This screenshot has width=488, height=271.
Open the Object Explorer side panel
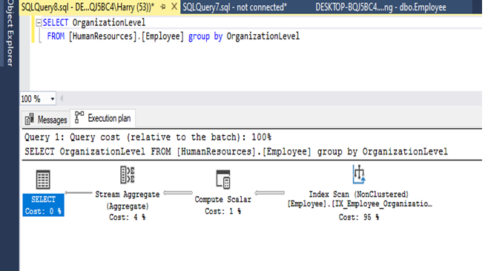tap(10, 33)
